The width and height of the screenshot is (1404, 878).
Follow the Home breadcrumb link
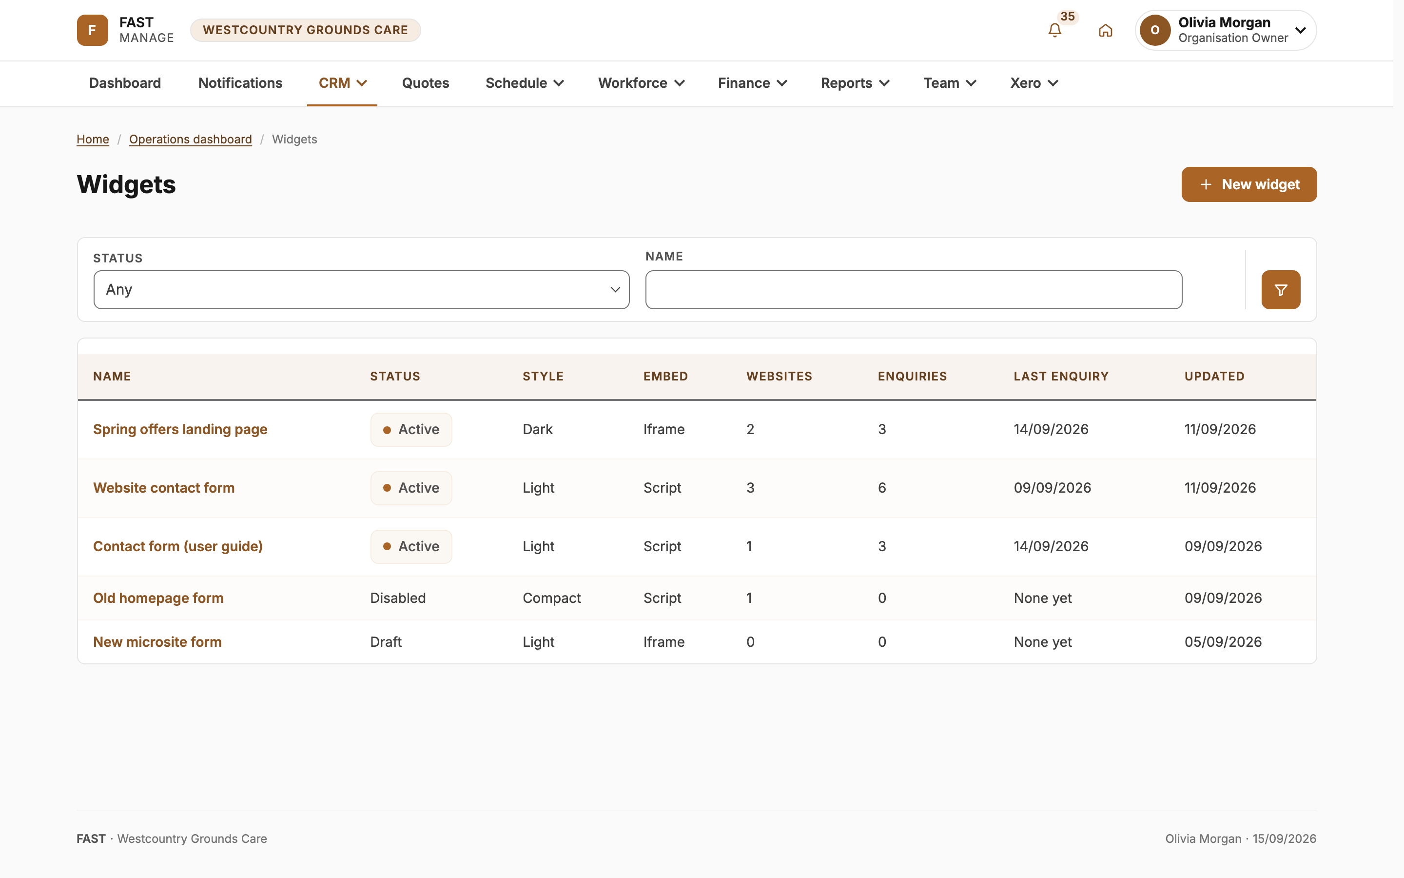(93, 140)
